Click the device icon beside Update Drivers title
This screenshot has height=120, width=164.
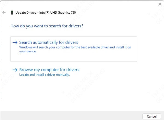[12, 13]
